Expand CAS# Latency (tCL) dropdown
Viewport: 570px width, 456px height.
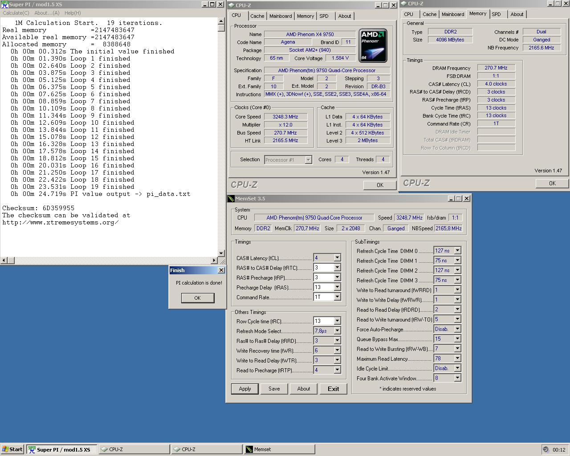(337, 258)
